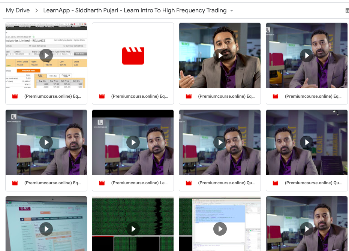The image size is (349, 251).
Task: Play the bottom-row video of man in purple shirt
Action: [307, 229]
